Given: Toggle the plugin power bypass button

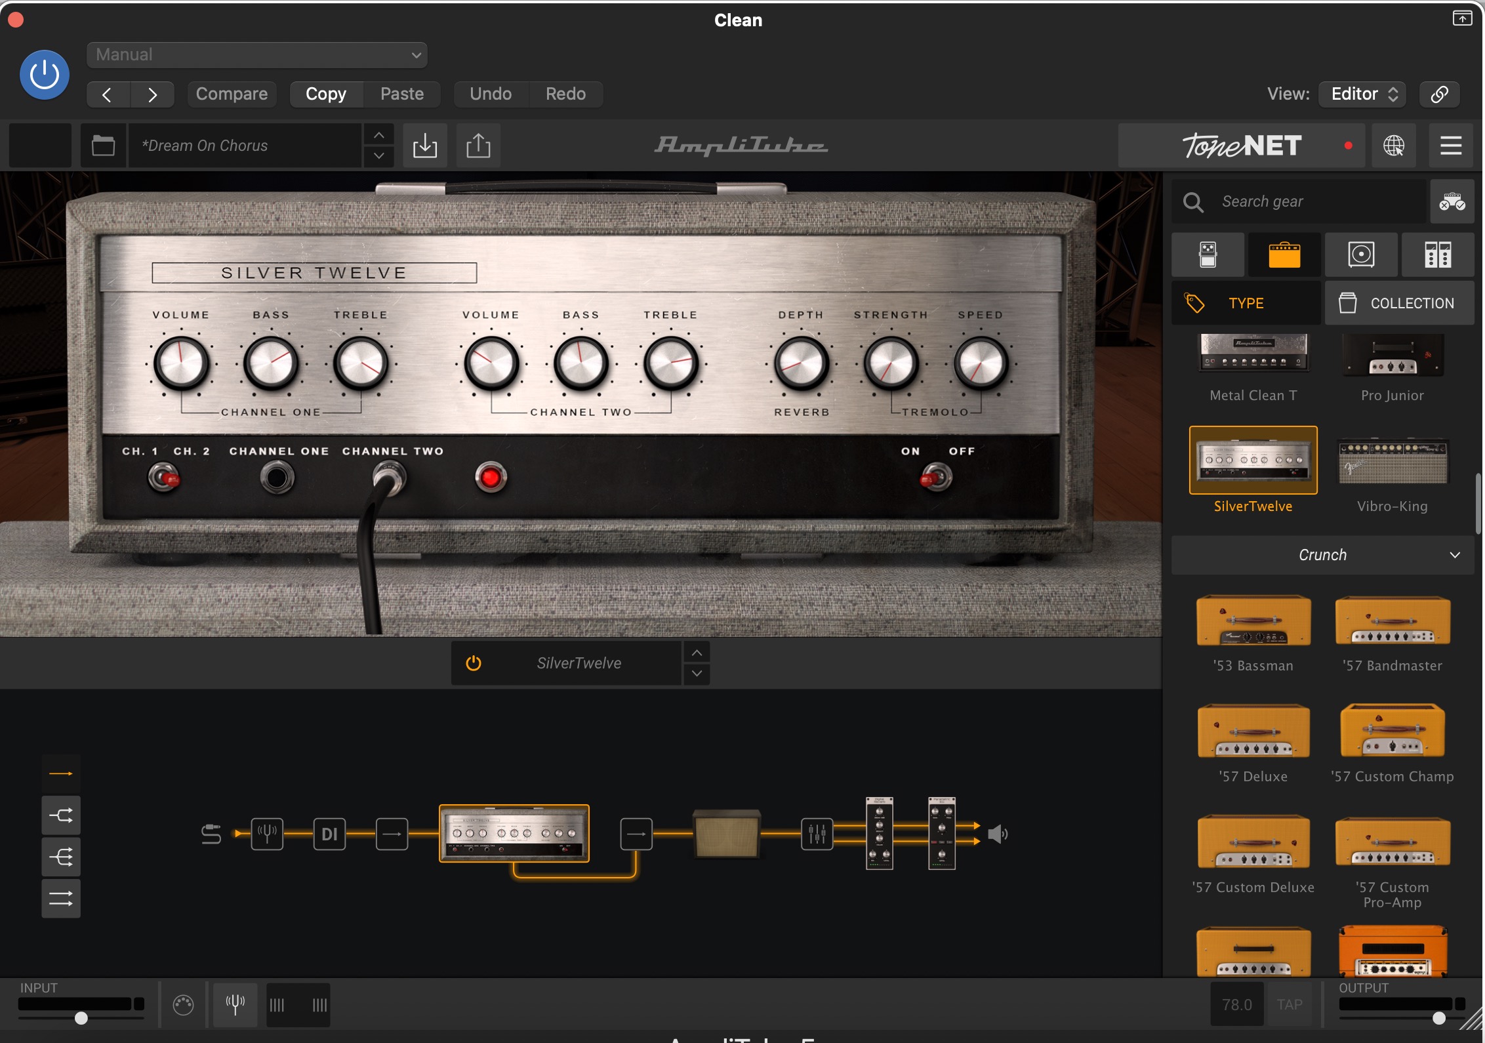Looking at the screenshot, I should point(45,75).
